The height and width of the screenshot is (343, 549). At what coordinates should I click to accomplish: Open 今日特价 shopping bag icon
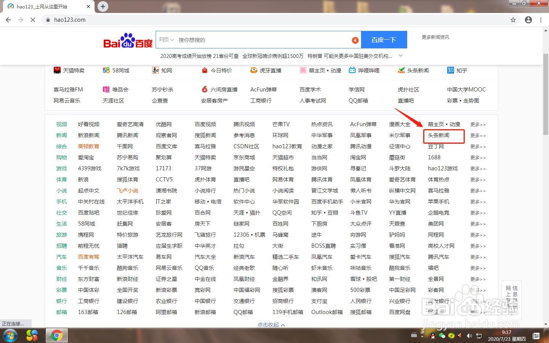point(205,70)
